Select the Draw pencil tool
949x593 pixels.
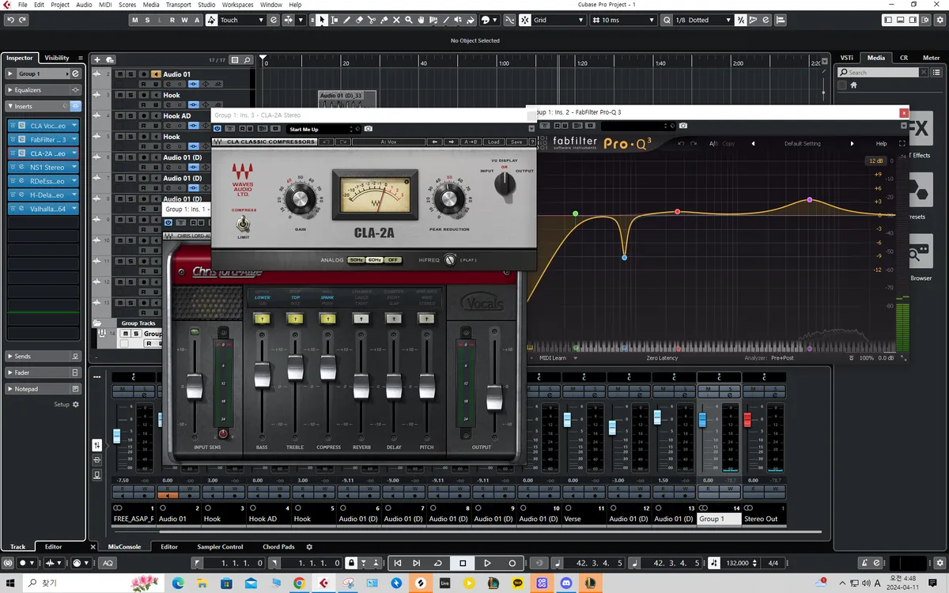[x=347, y=20]
